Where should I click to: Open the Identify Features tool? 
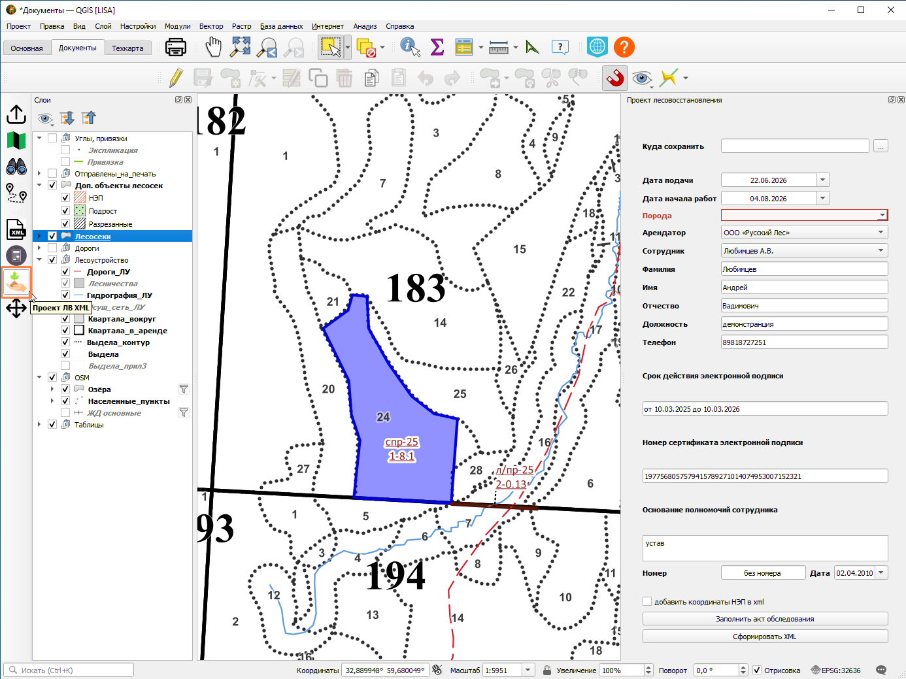pos(410,47)
